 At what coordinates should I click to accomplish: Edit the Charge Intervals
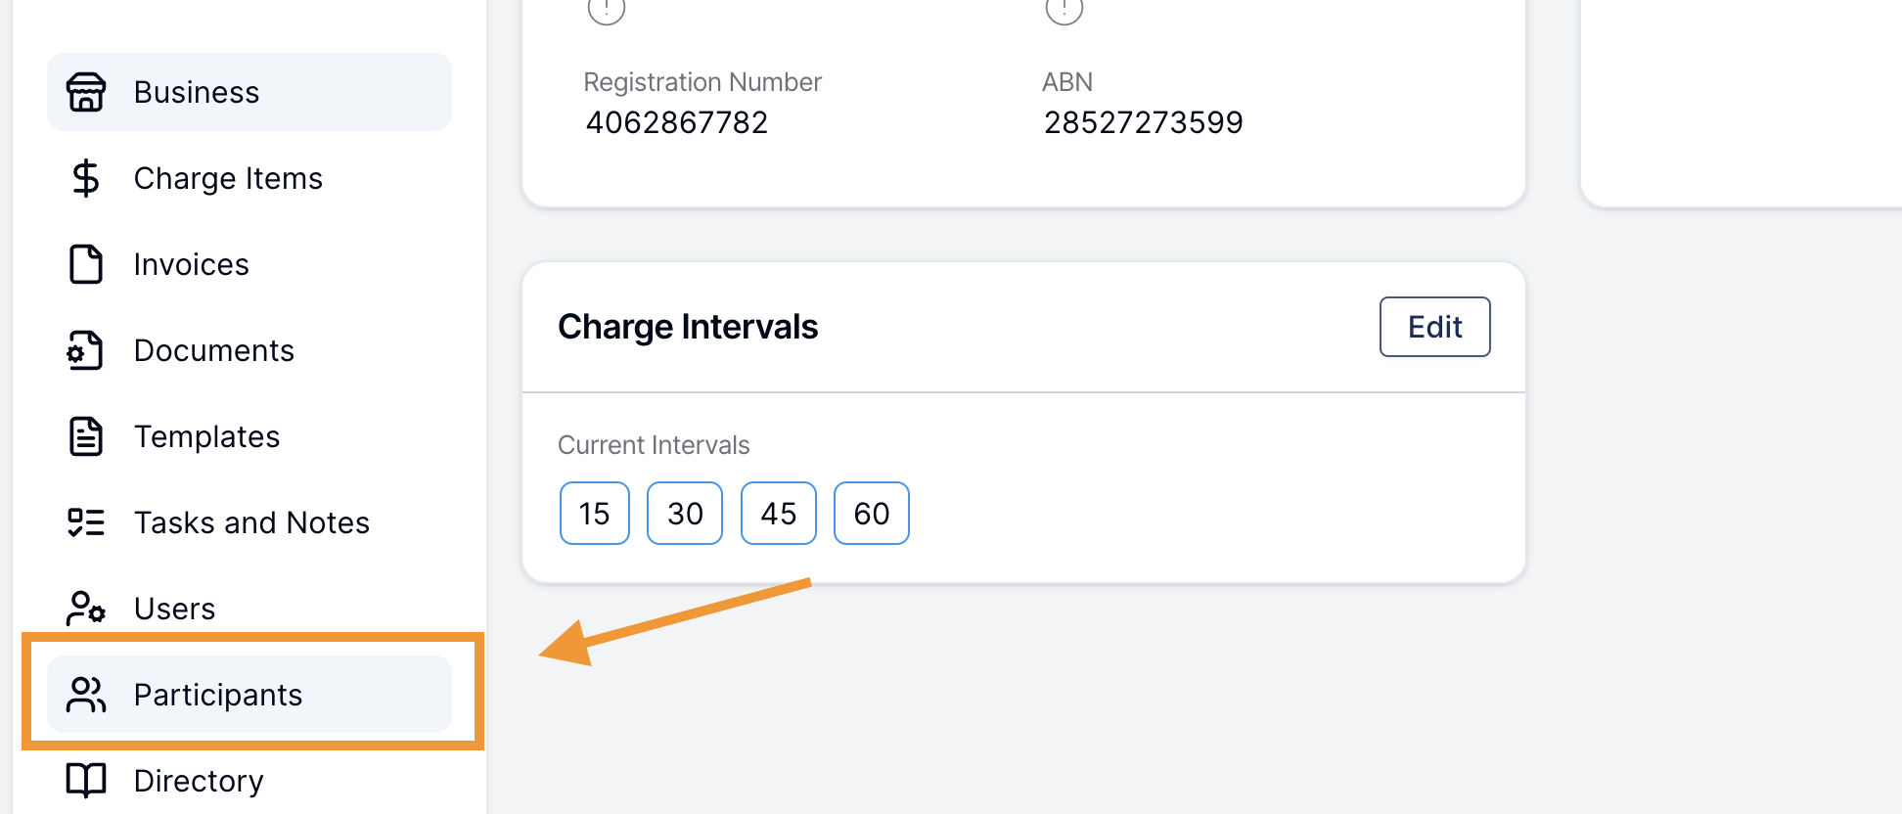pyautogui.click(x=1434, y=327)
